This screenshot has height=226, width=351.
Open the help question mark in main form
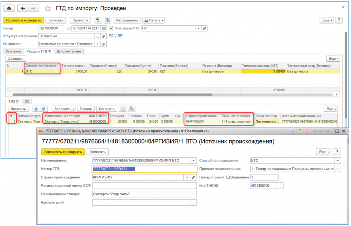[339, 20]
